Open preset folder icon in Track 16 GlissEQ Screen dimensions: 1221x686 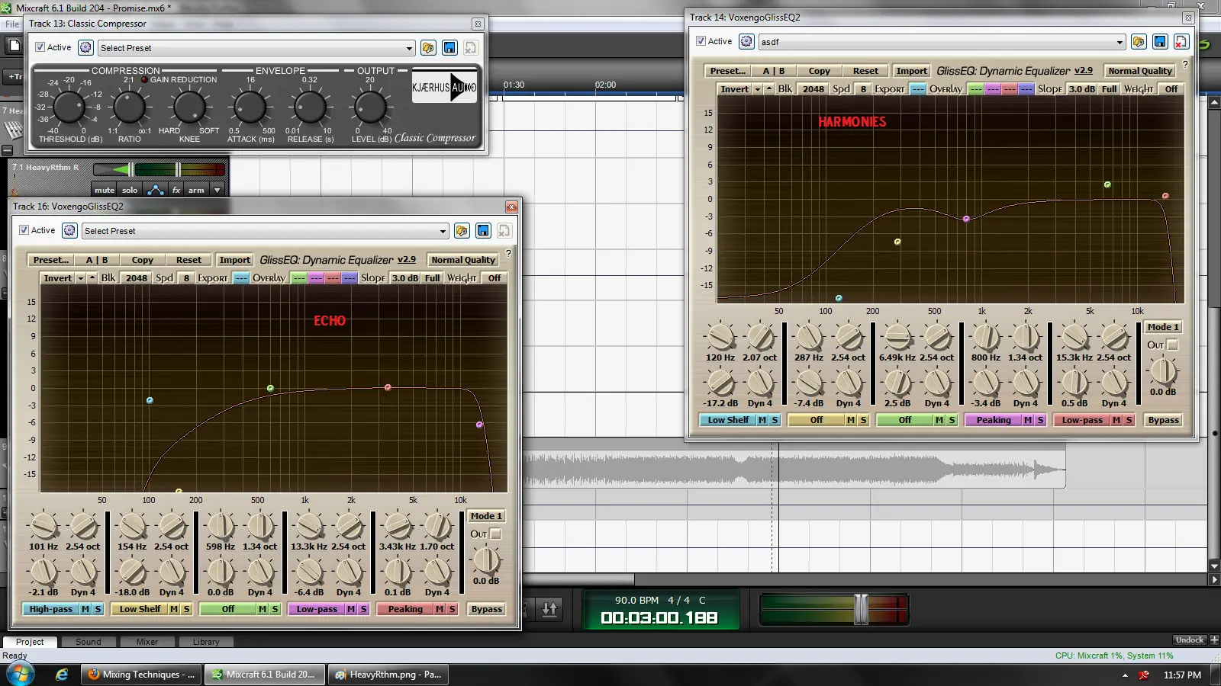tap(462, 231)
